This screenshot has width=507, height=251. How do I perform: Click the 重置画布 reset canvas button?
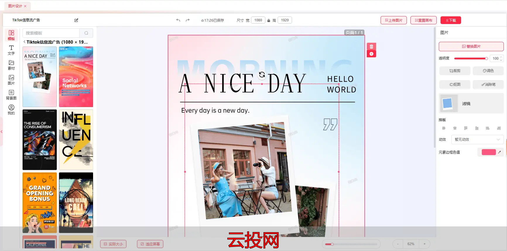pyautogui.click(x=424, y=20)
